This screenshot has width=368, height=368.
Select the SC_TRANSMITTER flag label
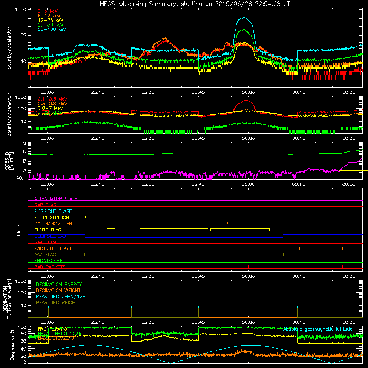coord(53,224)
